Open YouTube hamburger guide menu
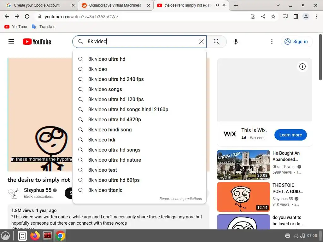The image size is (323, 242). click(11, 42)
